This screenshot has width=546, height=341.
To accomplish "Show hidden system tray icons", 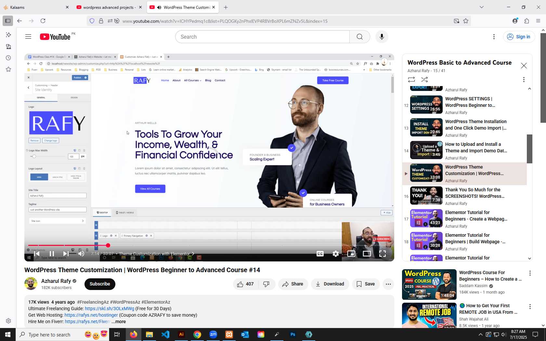I will [x=480, y=335].
